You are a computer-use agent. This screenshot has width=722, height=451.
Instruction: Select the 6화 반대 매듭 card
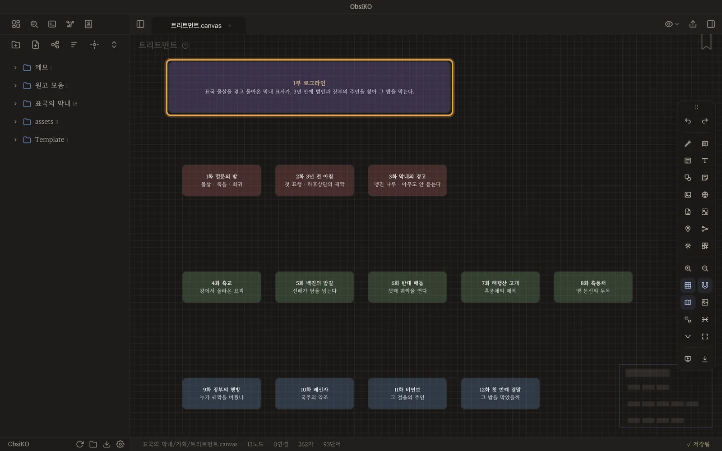407,287
